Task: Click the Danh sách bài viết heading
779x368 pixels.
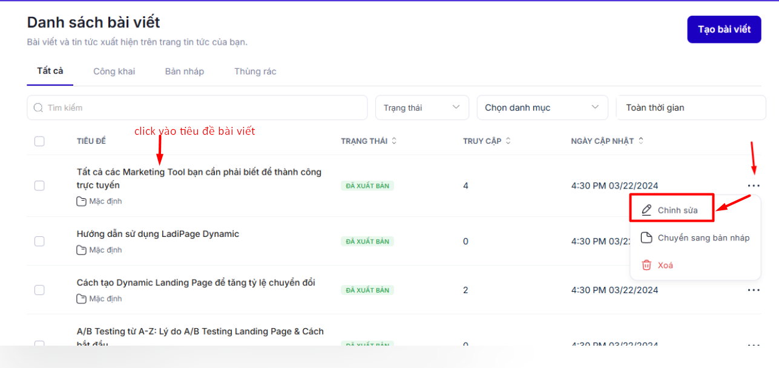Action: tap(94, 22)
